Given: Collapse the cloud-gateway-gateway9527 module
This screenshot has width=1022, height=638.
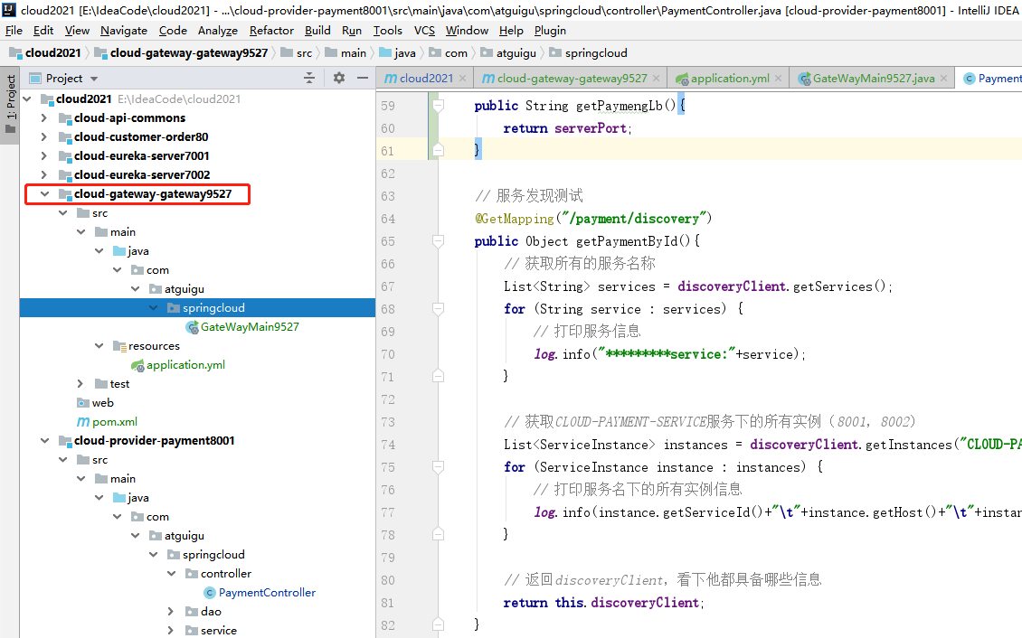Looking at the screenshot, I should [x=44, y=194].
